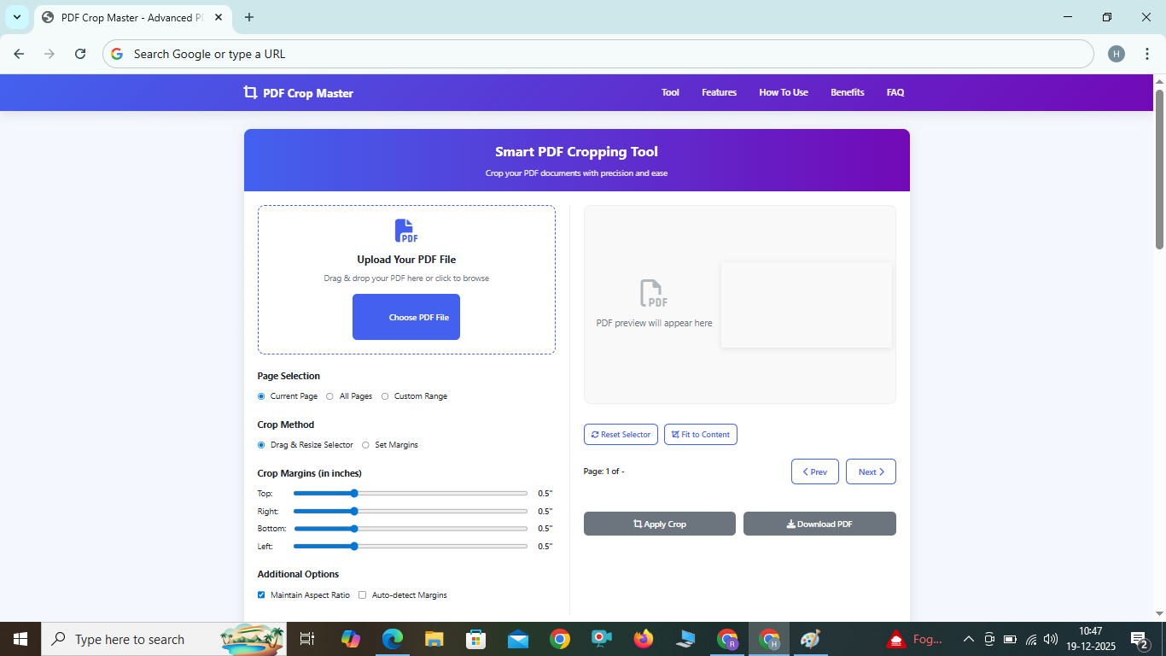Image resolution: width=1166 pixels, height=656 pixels.
Task: Click the crop icon on Apply Crop button
Action: point(638,524)
